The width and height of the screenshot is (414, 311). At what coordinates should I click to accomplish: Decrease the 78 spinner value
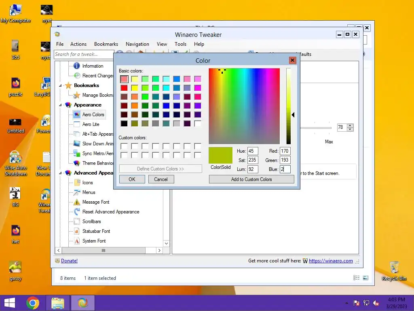350,129
